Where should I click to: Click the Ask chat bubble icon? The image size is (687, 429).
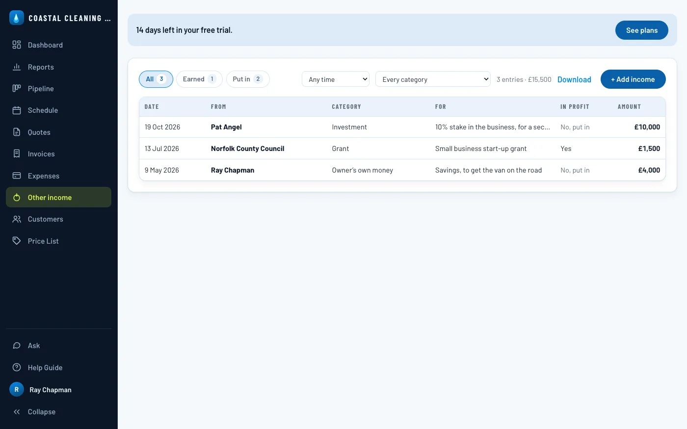tap(17, 346)
